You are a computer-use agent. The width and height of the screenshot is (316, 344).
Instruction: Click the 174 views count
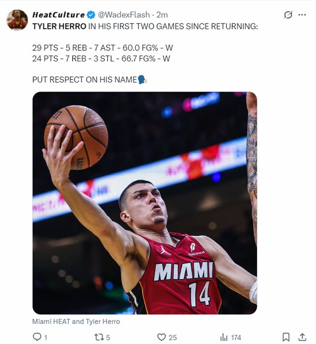tap(236, 338)
